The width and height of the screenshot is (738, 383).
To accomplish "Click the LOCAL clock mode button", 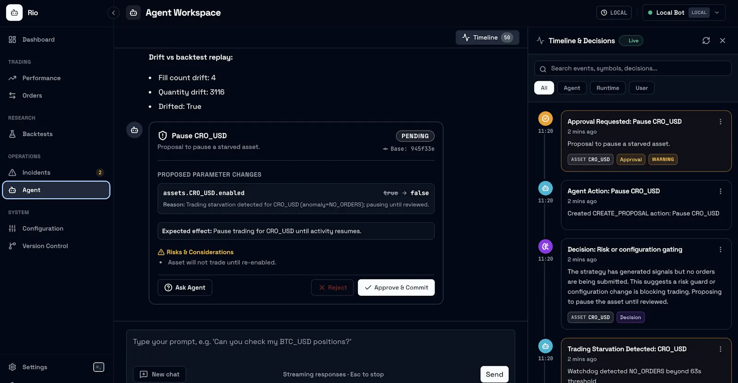I will click(x=614, y=13).
